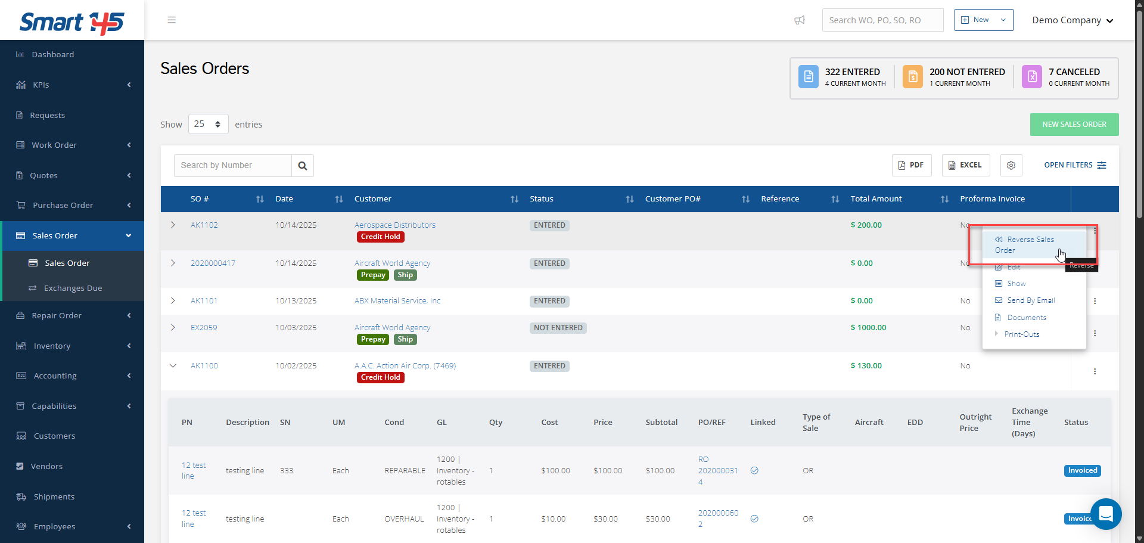Select Reverse Sales Order menu option
The image size is (1144, 543).
(x=1030, y=244)
